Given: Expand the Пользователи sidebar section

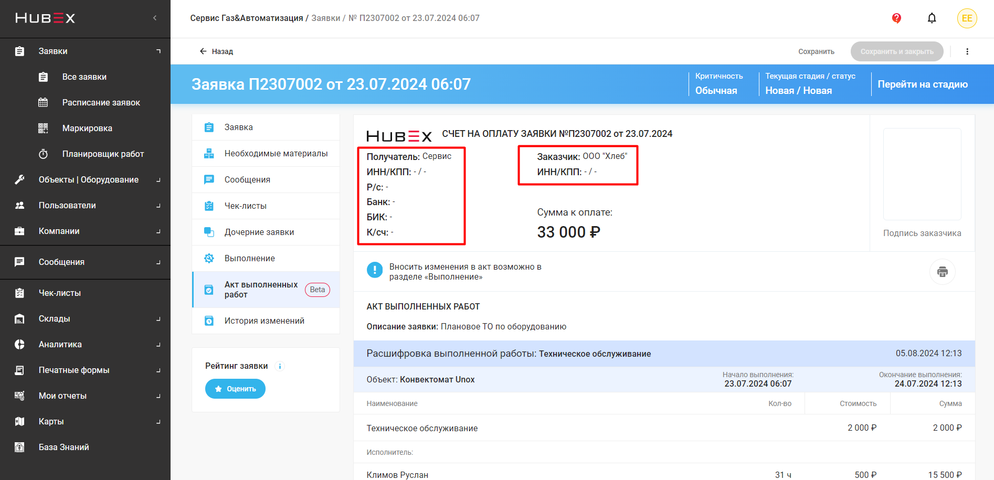Looking at the screenshot, I should coord(67,206).
